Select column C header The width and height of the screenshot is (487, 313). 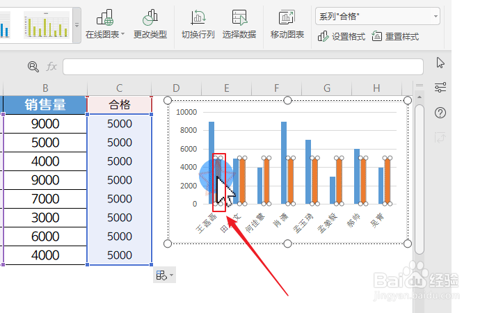pyautogui.click(x=120, y=88)
